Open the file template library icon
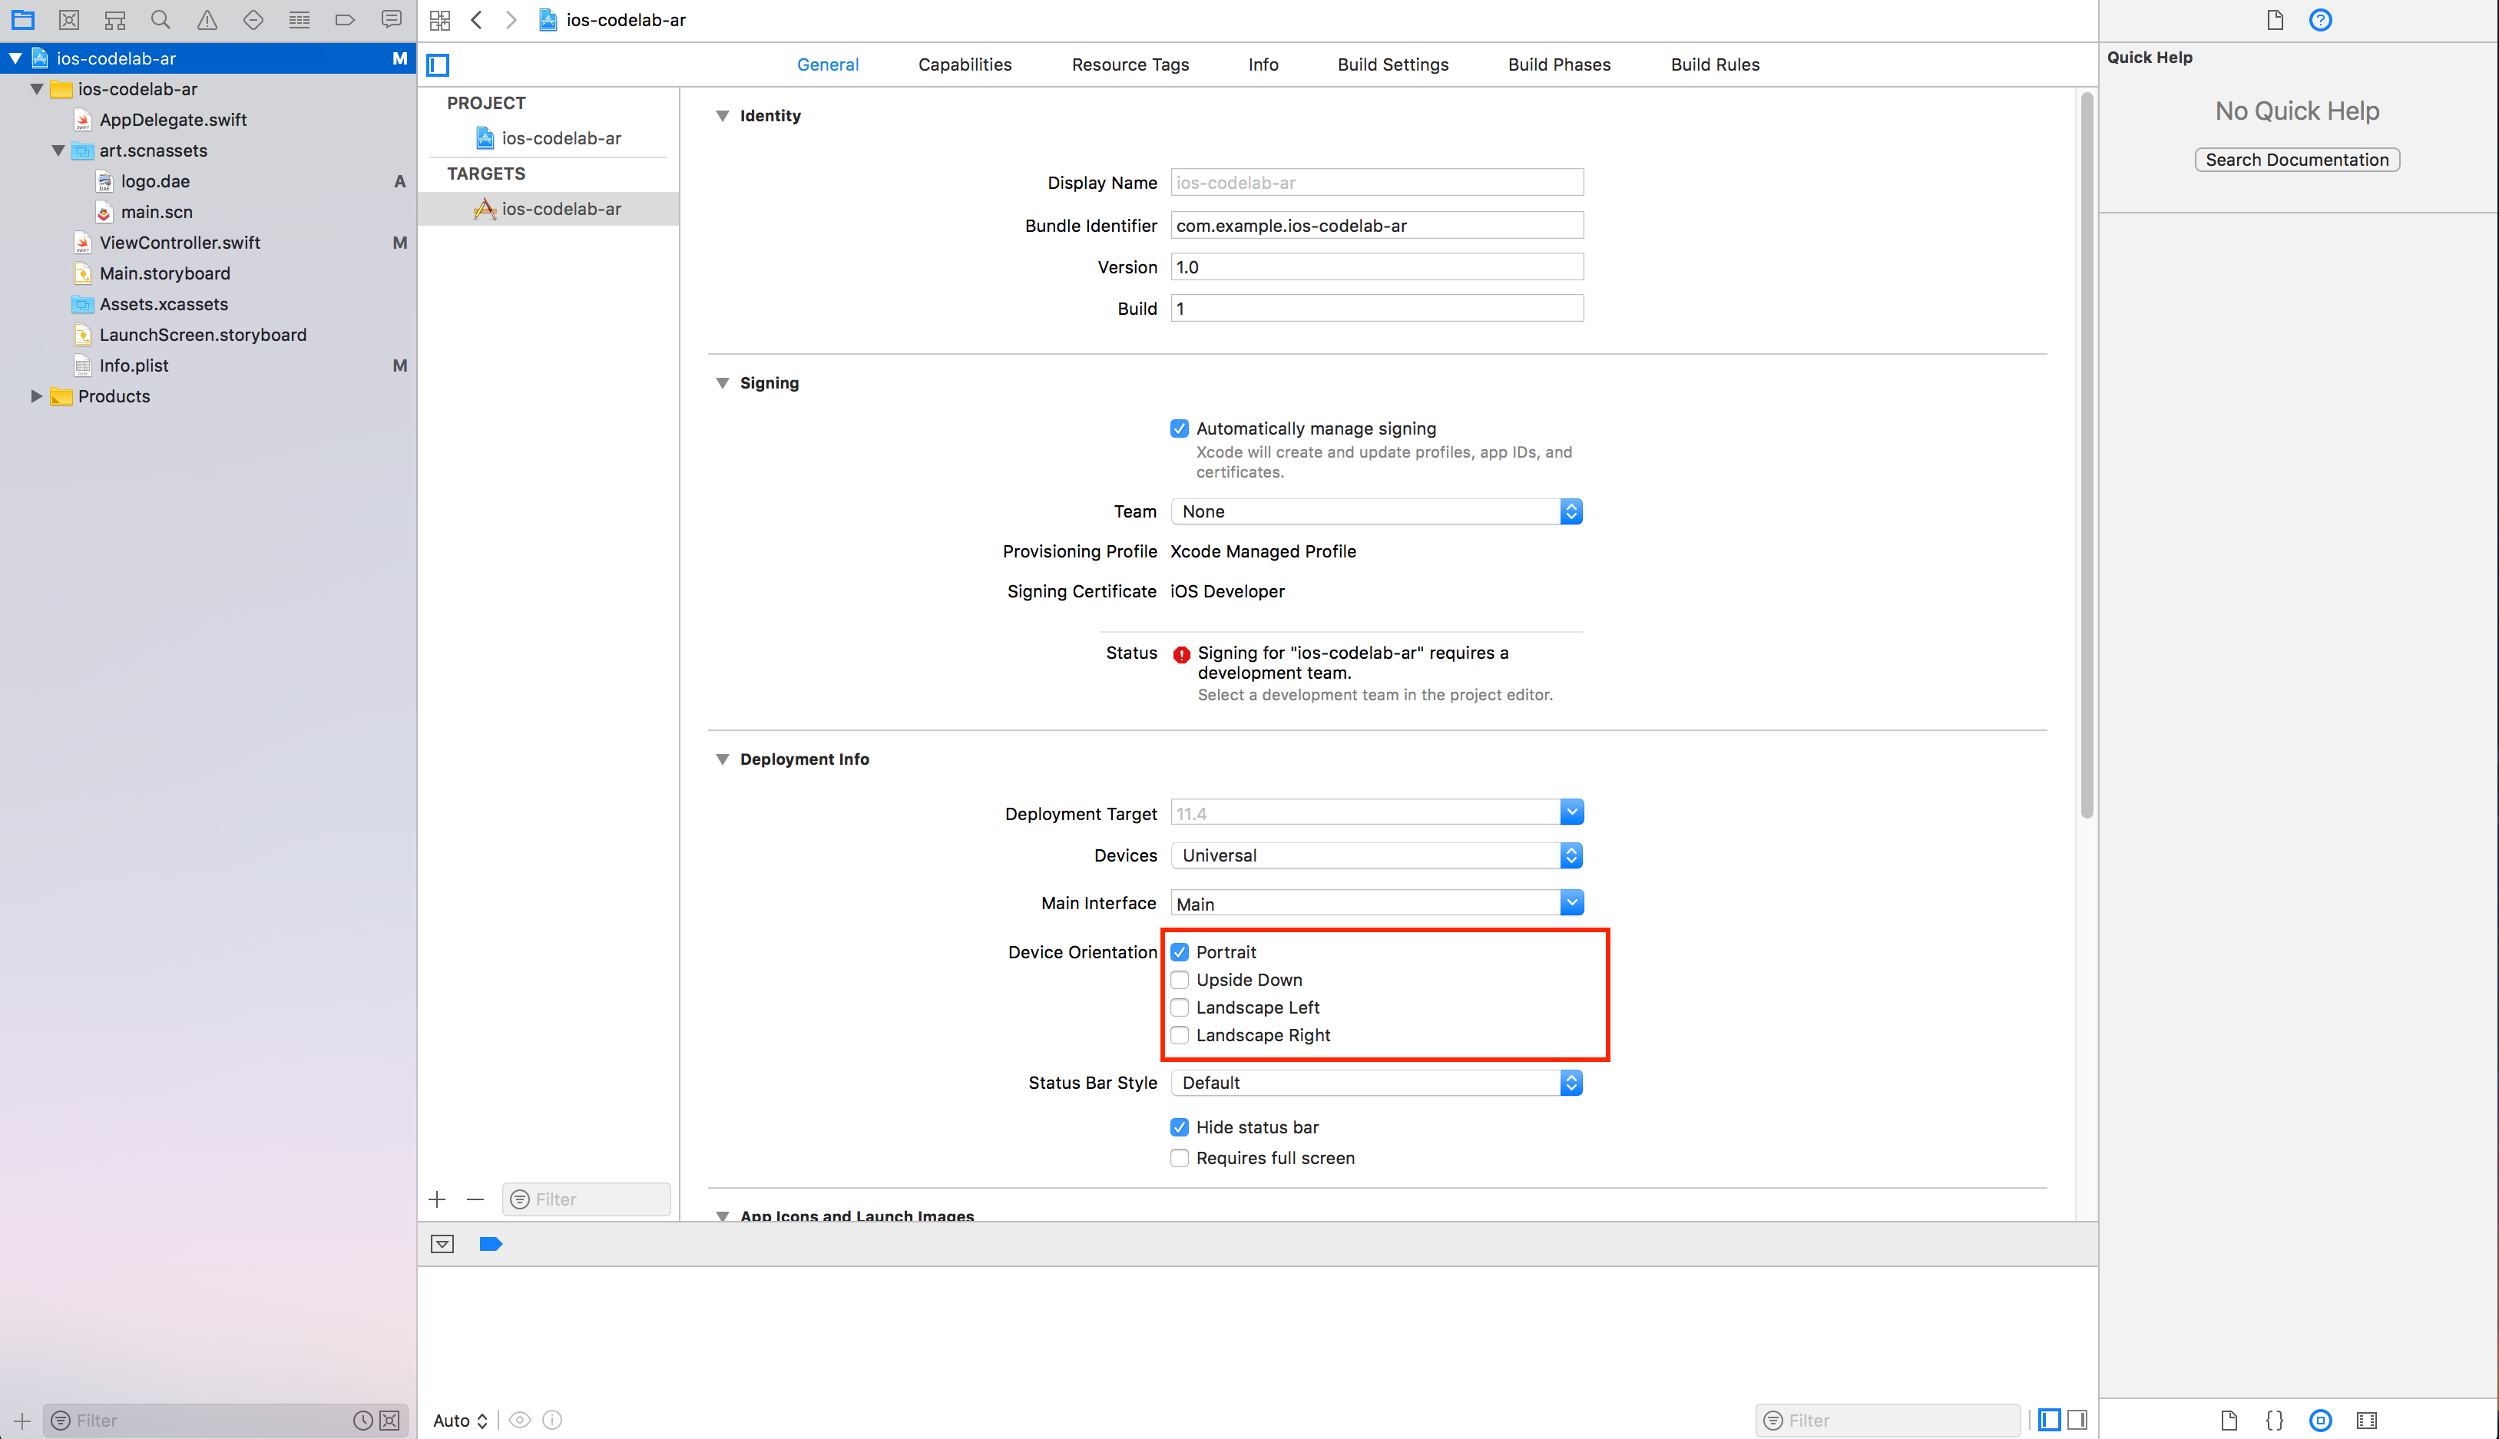 pyautogui.click(x=2228, y=1421)
